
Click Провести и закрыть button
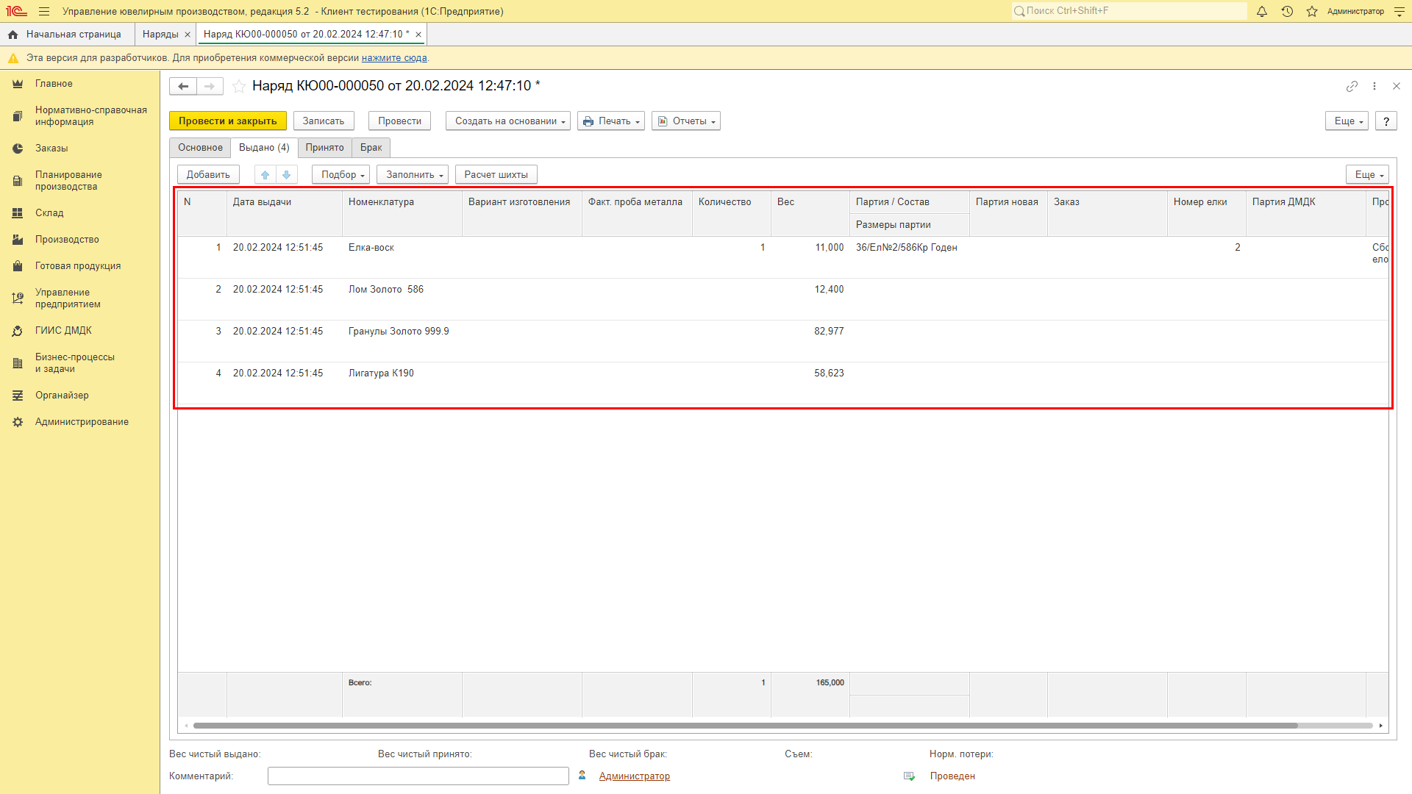pyautogui.click(x=228, y=121)
